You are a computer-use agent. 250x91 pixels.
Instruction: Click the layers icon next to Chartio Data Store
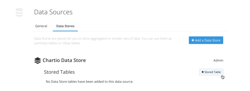[38, 61]
